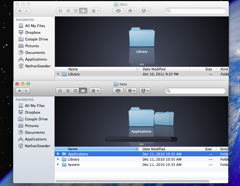Screen dimensions: 240x186
Task: Open the action gear menu in front window
Action: [x=131, y=91]
